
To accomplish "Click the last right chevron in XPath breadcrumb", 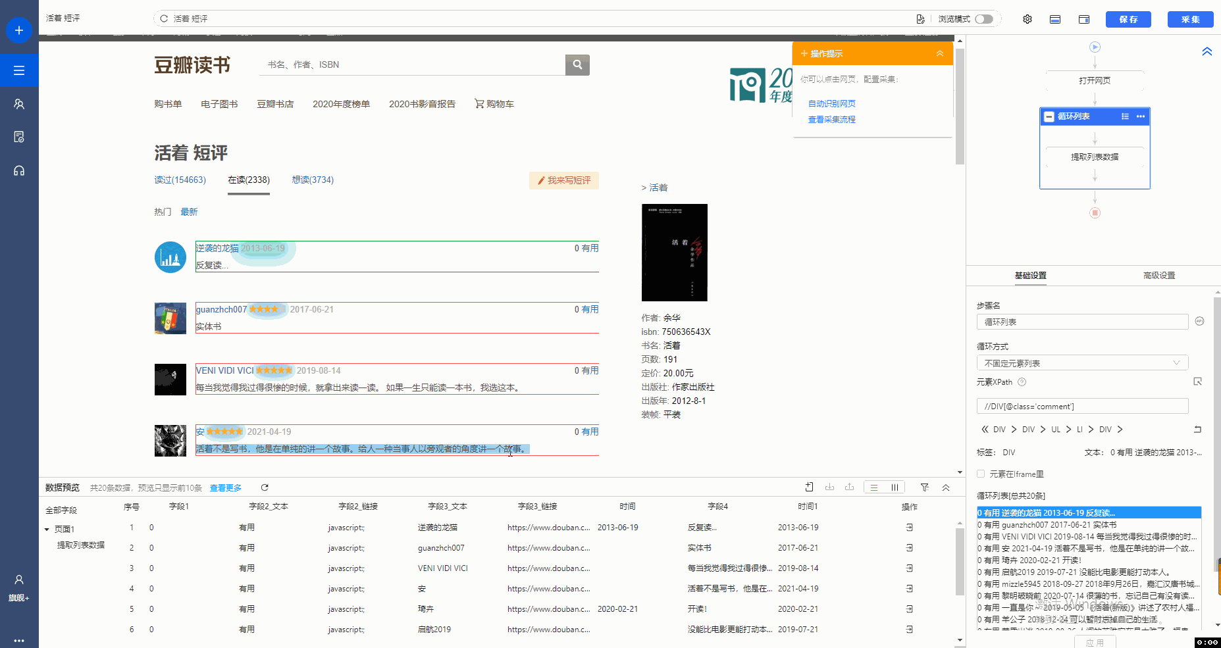I will click(x=1120, y=429).
